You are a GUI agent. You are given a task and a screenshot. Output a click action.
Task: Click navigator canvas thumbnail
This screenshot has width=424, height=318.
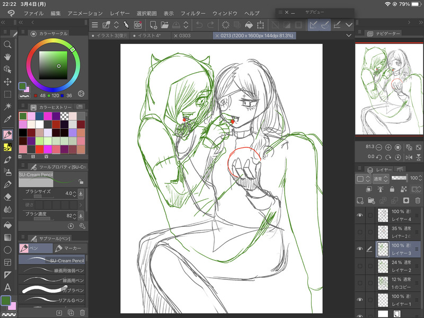click(x=389, y=89)
